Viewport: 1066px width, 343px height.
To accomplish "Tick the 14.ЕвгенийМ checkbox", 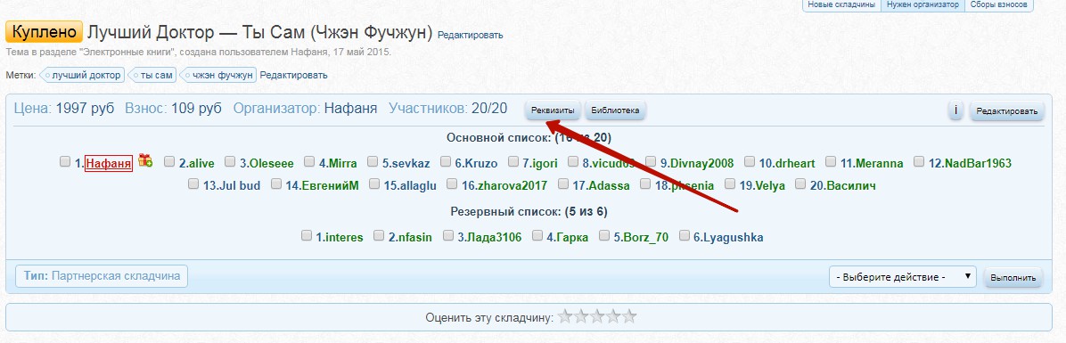I will pos(276,184).
